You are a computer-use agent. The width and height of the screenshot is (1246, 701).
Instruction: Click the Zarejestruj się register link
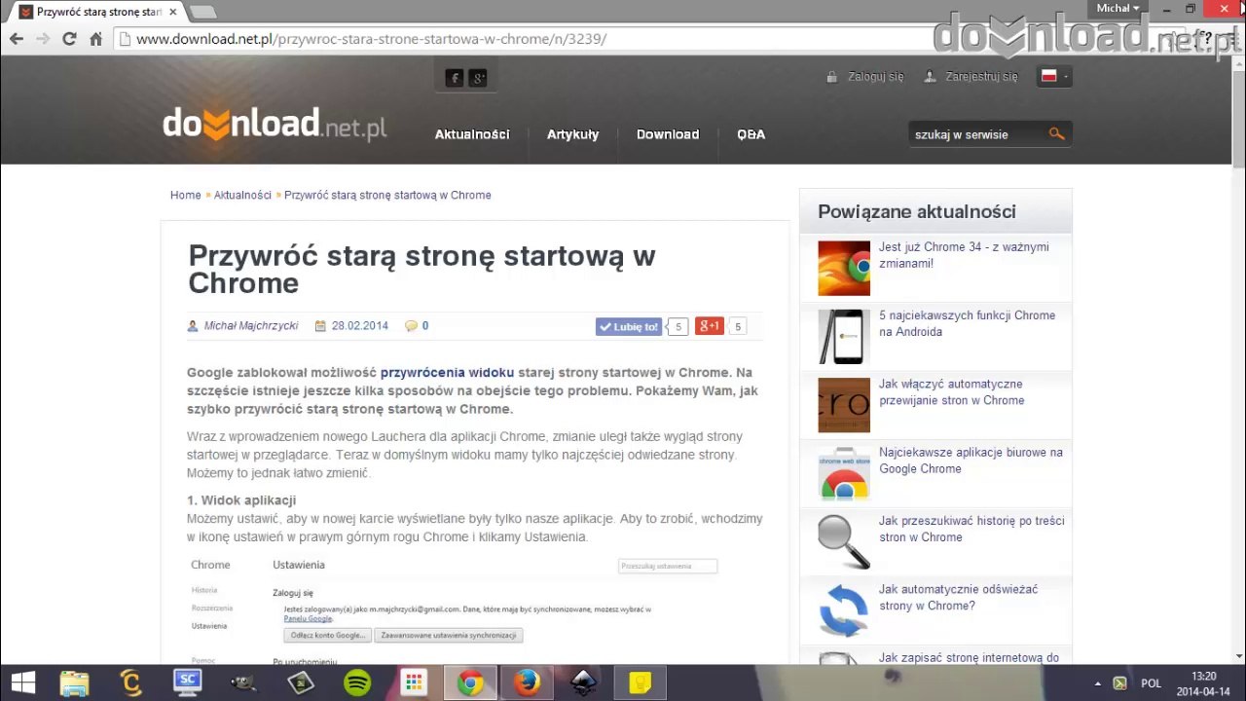(981, 77)
